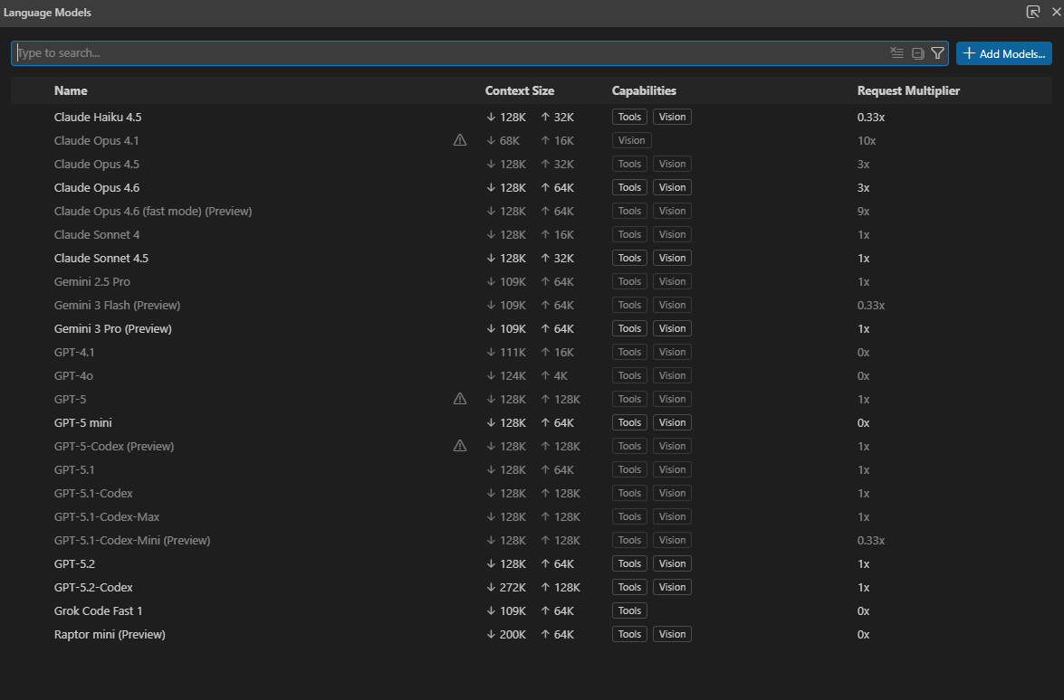Select the Raptor mini (Preview) model
The width and height of the screenshot is (1064, 700).
pyautogui.click(x=110, y=634)
